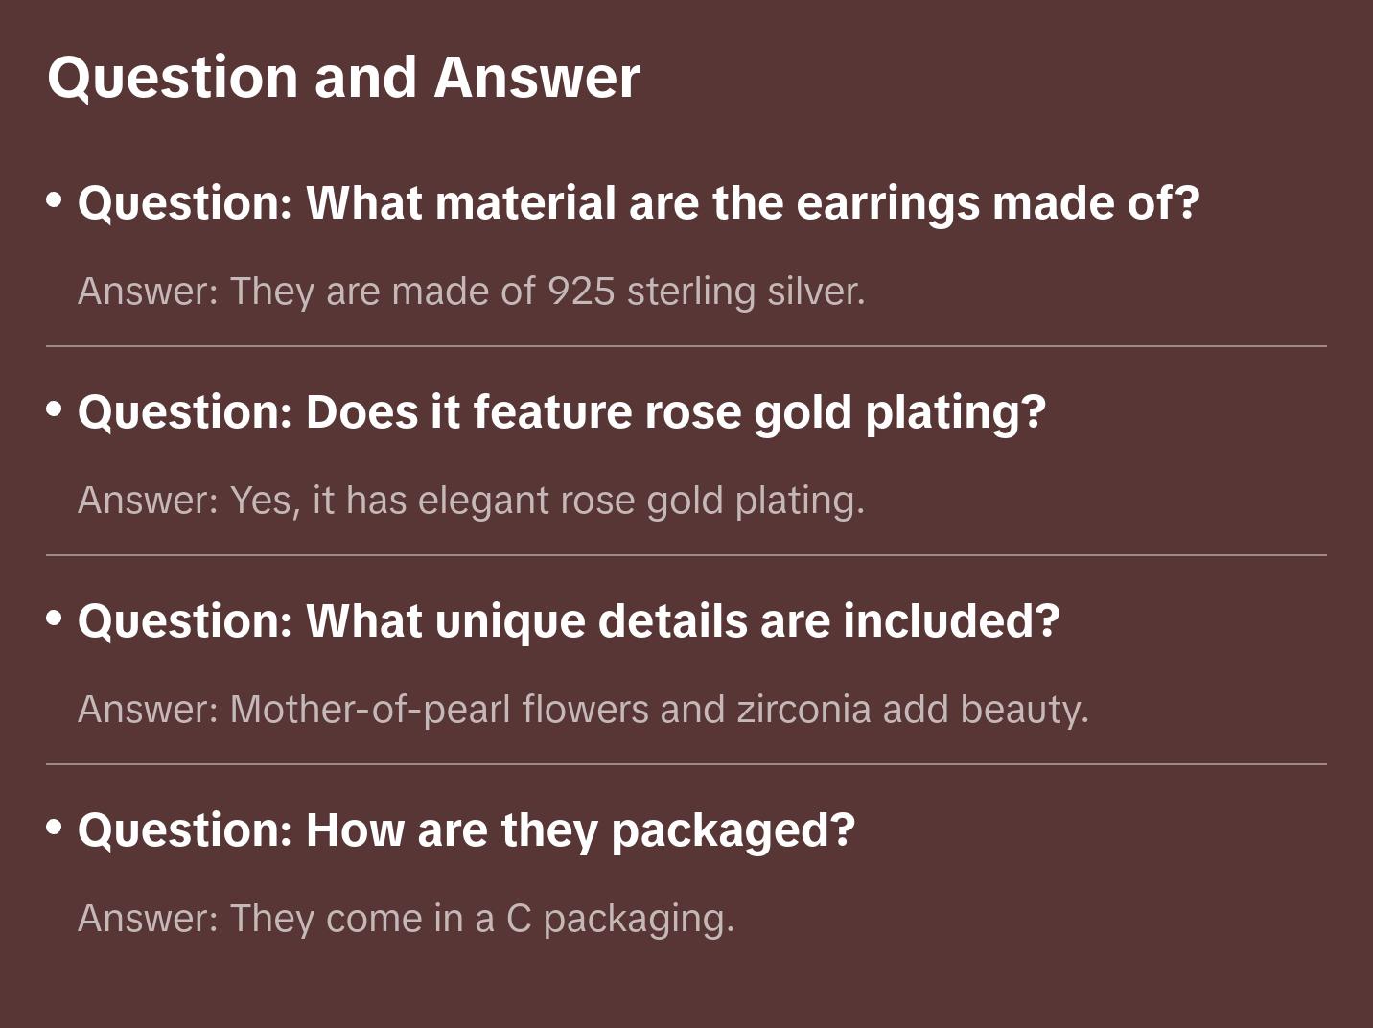Click the bullet beside the packaging question

(x=55, y=828)
